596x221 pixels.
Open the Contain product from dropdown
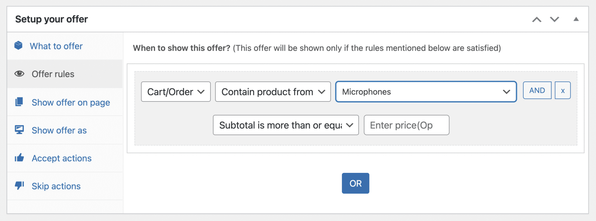click(272, 92)
